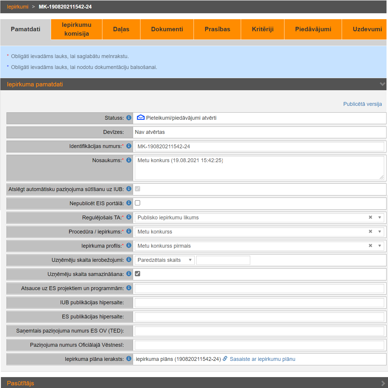Click info icon beside Nosaukums label

(129, 160)
